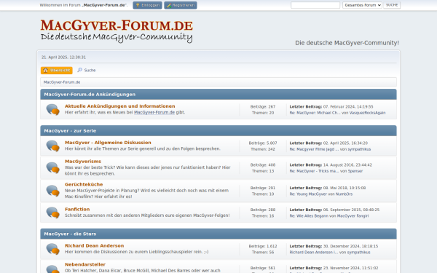Open the 'MacGyver - zur Serie' category header

point(70,130)
